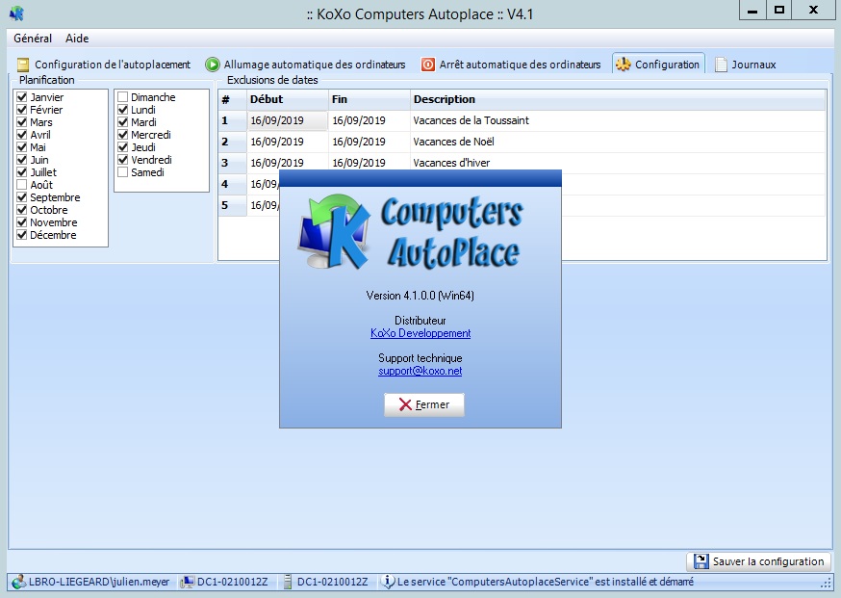Select the Fin date in row 2

[x=369, y=142]
